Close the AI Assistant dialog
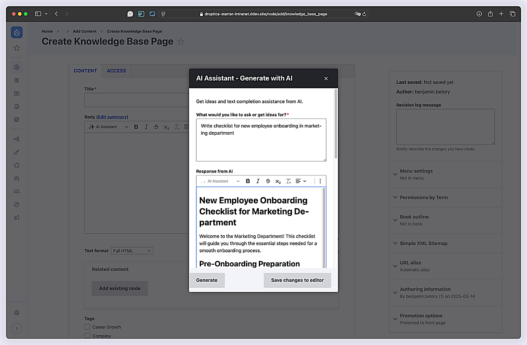Viewport: 527px width, 345px height. point(326,78)
